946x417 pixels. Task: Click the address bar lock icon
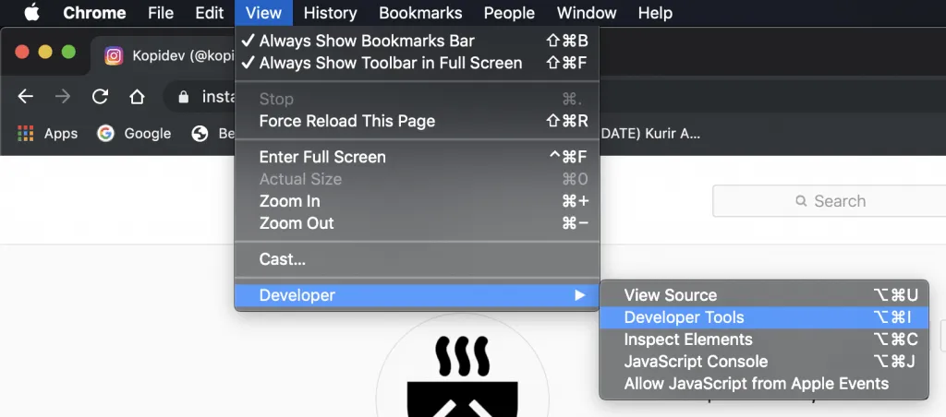[183, 97]
